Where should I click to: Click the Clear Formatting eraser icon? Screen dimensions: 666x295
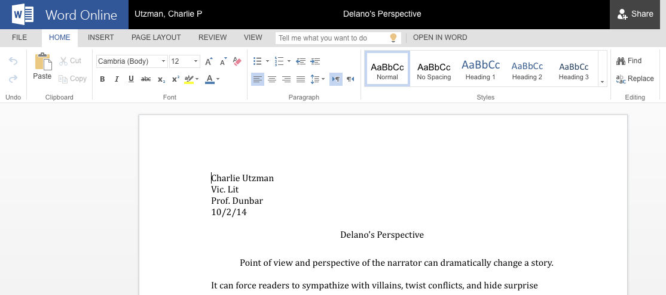click(237, 61)
